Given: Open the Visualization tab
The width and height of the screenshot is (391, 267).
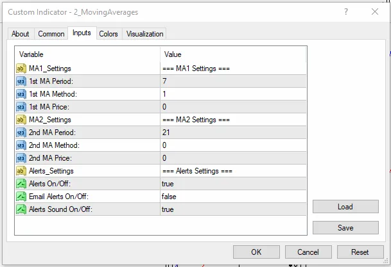Looking at the screenshot, I should coord(145,34).
